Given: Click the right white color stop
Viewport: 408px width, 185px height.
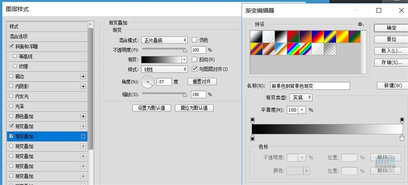Looking at the screenshot, I should (402, 138).
